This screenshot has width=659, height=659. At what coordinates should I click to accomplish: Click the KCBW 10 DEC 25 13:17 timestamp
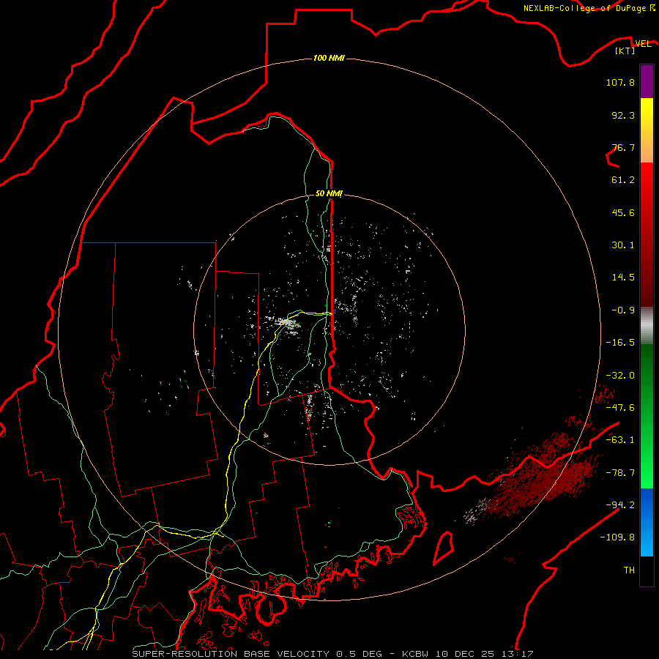[x=467, y=654]
